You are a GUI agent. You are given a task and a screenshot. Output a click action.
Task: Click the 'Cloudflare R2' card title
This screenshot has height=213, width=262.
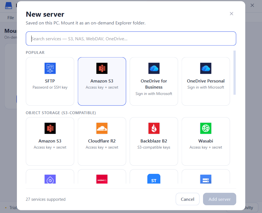(x=102, y=141)
